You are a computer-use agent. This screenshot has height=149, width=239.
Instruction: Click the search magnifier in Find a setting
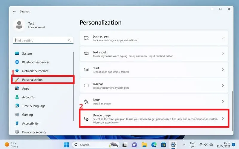pyautogui.click(x=70, y=40)
